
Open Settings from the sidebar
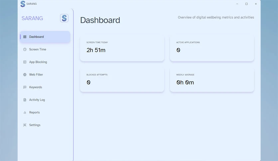tap(45, 125)
